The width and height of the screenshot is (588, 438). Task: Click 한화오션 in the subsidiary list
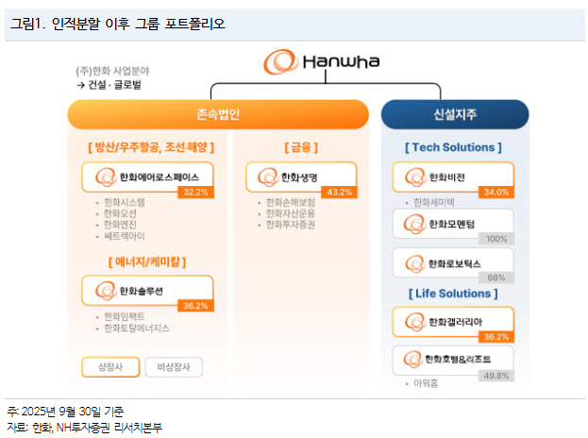(121, 213)
